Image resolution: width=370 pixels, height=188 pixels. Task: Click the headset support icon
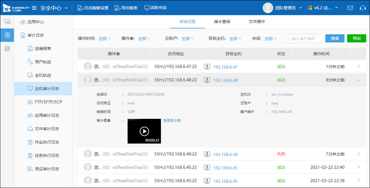tap(362, 8)
